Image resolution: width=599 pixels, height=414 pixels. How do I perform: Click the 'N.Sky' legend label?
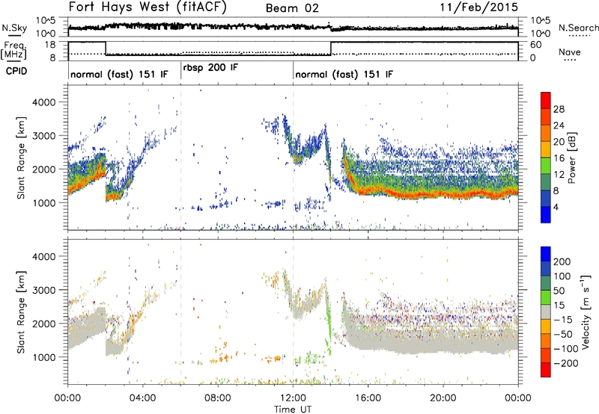14,28
